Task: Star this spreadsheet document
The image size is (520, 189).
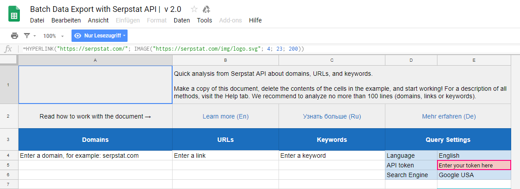Action: pyautogui.click(x=194, y=9)
